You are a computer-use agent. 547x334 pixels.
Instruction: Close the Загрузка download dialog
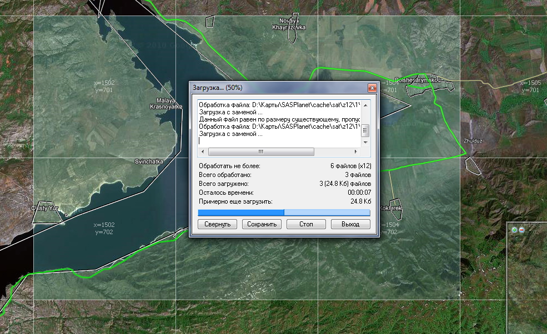[372, 88]
